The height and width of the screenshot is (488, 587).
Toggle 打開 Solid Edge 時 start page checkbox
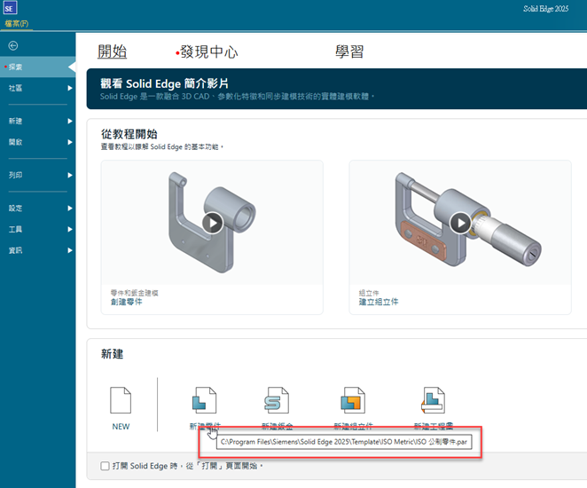pos(105,466)
